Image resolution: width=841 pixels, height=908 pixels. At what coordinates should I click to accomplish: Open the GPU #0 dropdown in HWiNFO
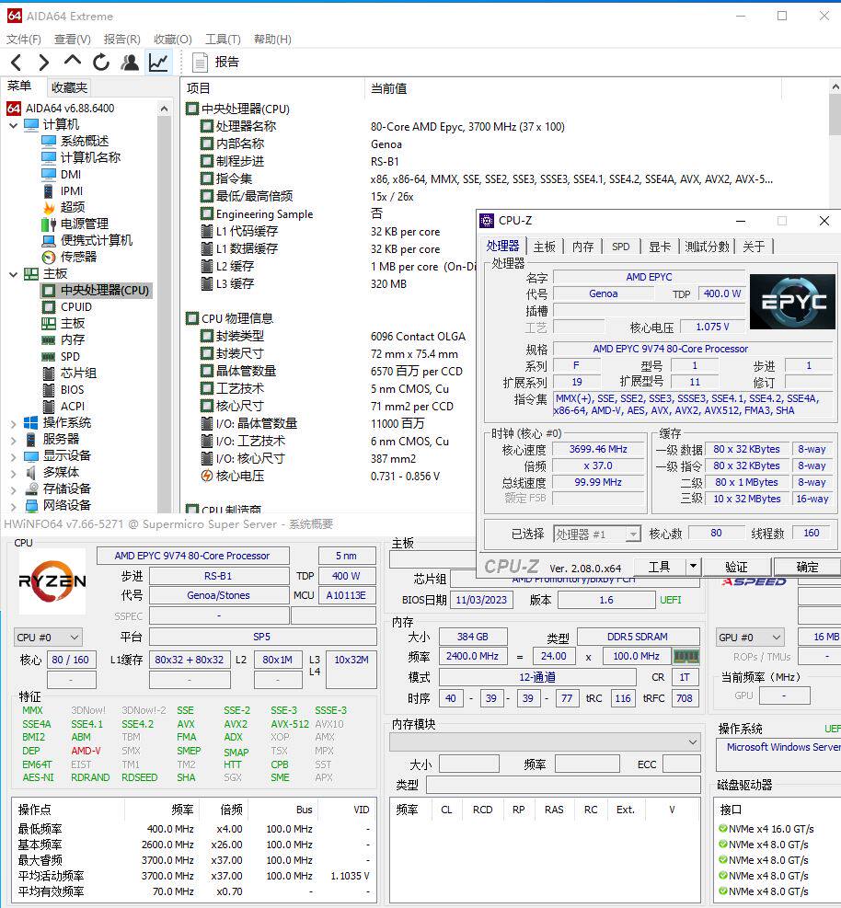(750, 638)
